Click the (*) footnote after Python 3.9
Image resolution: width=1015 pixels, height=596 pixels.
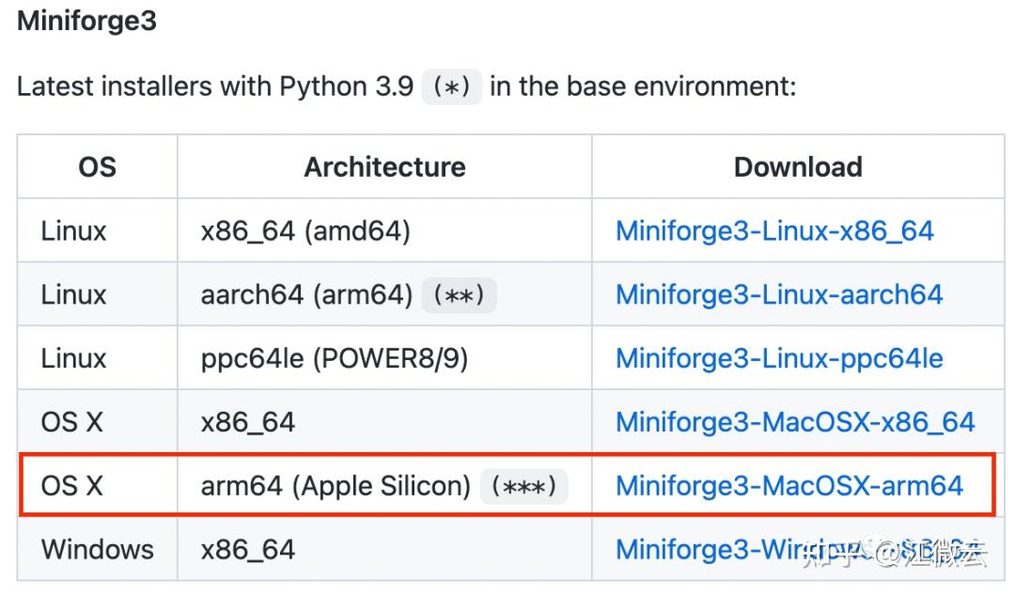[451, 86]
